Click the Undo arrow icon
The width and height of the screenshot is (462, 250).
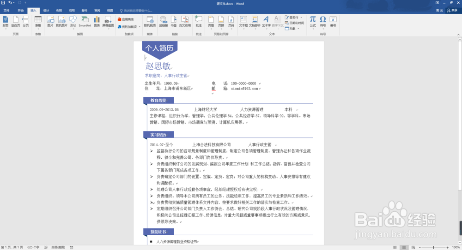tap(10, 3)
